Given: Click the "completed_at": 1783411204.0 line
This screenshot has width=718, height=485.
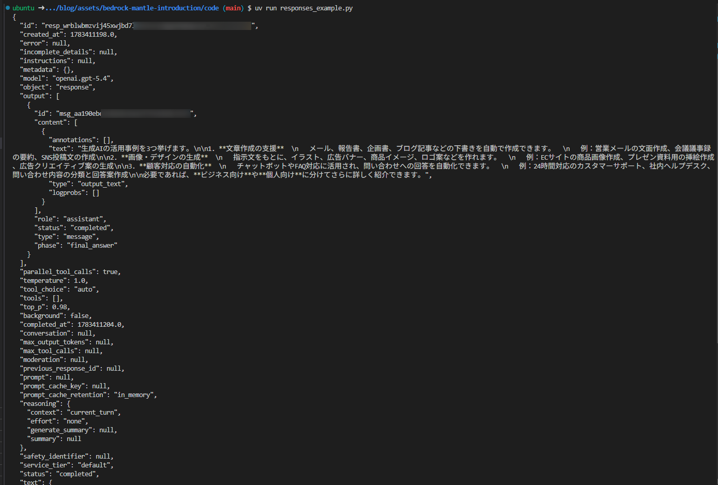Looking at the screenshot, I should 72,325.
